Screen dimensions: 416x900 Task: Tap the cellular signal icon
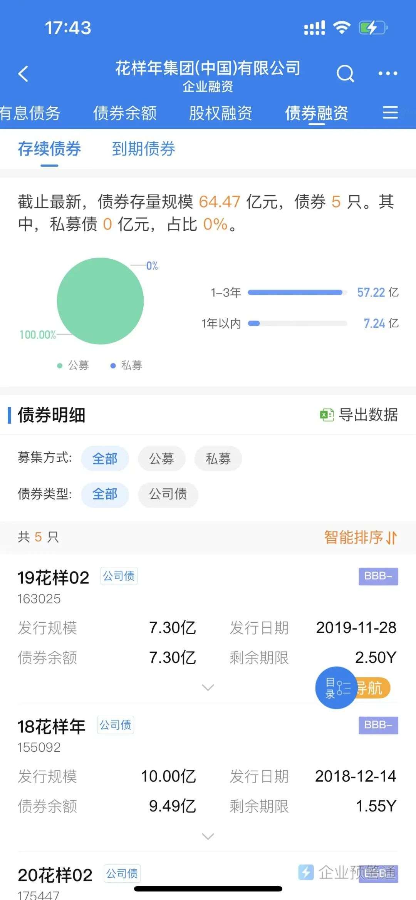[x=315, y=28]
